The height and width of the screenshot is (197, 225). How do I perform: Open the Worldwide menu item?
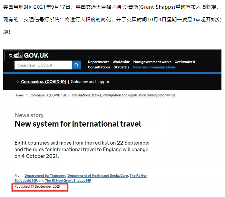[x=121, y=62]
